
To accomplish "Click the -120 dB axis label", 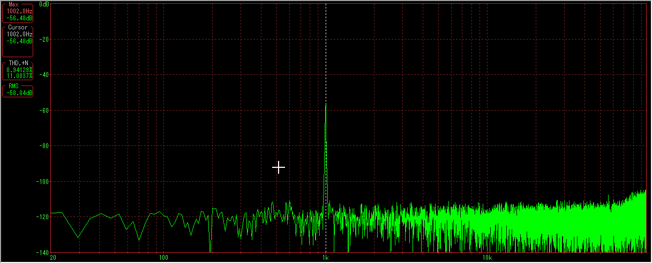I will click(x=42, y=217).
